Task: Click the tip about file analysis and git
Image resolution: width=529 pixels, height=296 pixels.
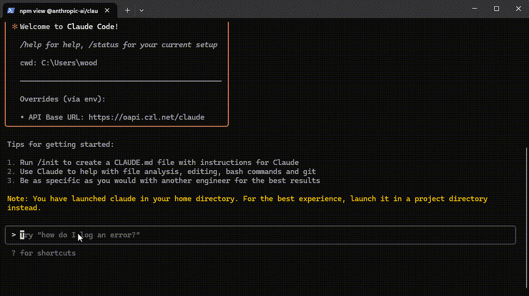Action: point(168,172)
